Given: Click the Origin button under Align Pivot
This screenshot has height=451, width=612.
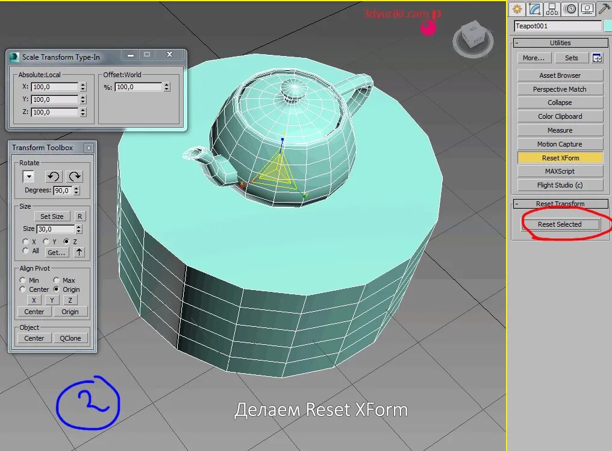Looking at the screenshot, I should (x=70, y=312).
